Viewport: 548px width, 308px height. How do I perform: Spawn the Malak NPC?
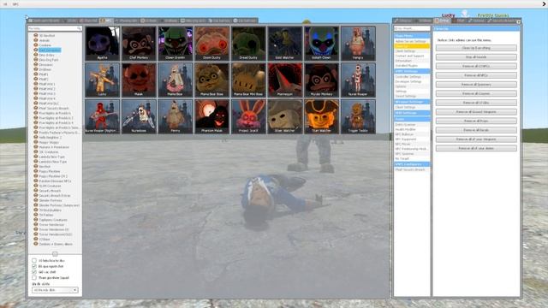[x=139, y=80]
